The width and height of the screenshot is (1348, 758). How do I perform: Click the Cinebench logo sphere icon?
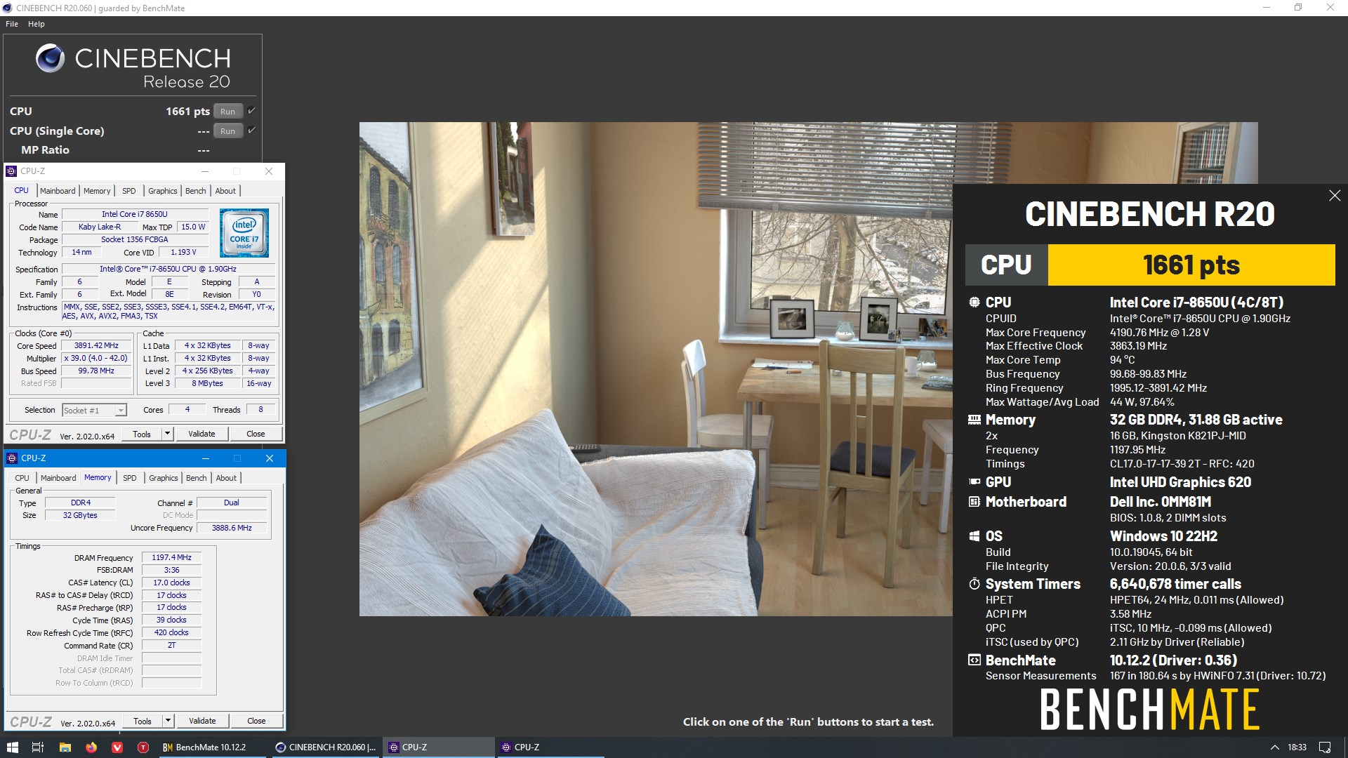(50, 58)
